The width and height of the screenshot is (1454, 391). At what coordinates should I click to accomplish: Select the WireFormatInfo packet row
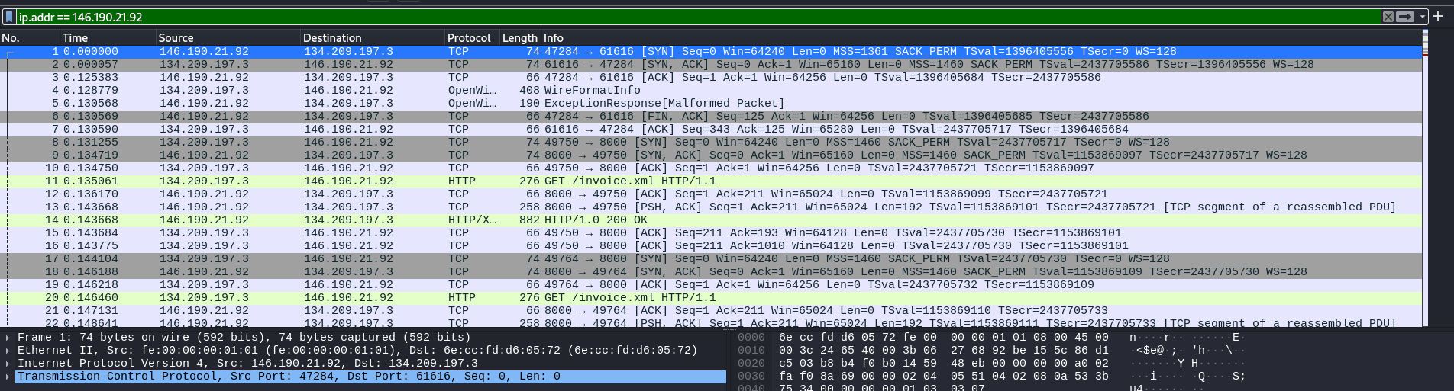tap(592, 91)
